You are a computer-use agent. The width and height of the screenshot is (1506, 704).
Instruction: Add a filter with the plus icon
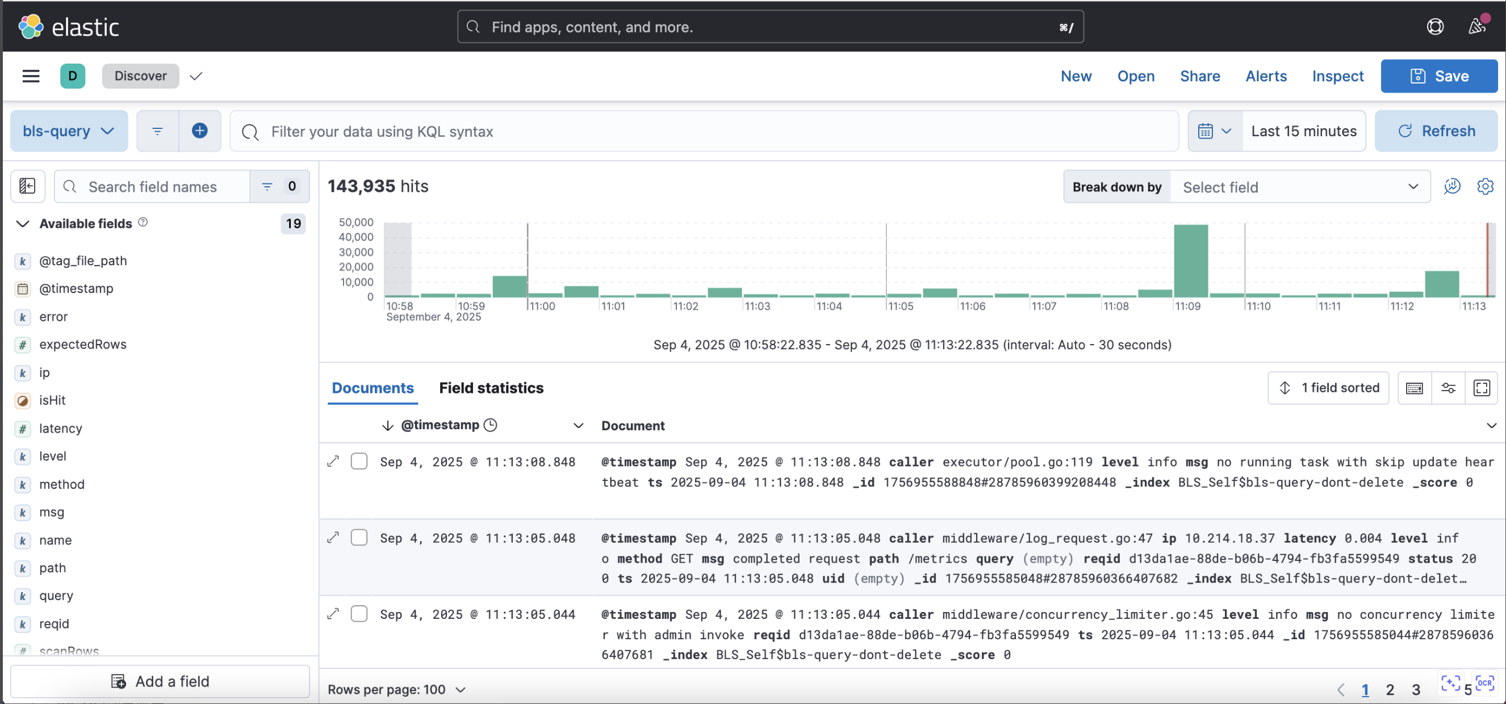200,131
